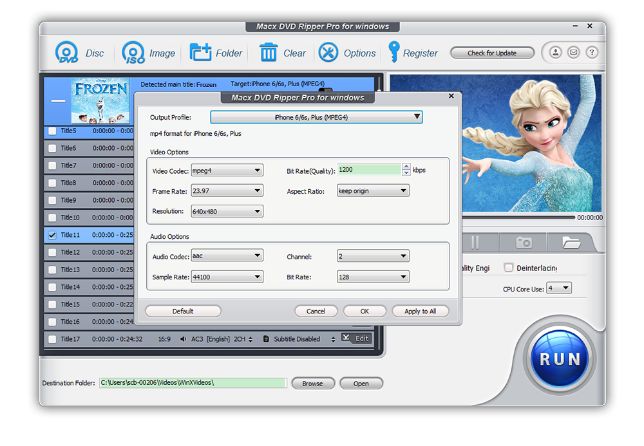Click the Clear trash can icon
The image size is (644, 446).
point(269,53)
